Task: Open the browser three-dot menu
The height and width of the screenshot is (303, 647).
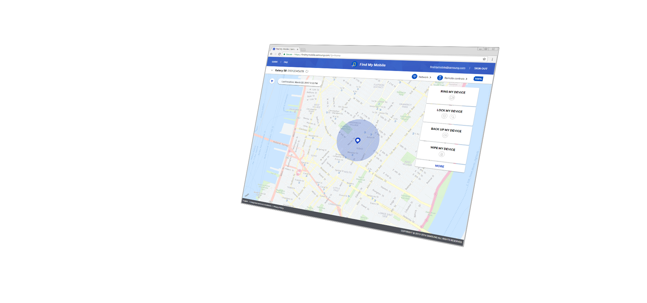Action: coord(492,60)
